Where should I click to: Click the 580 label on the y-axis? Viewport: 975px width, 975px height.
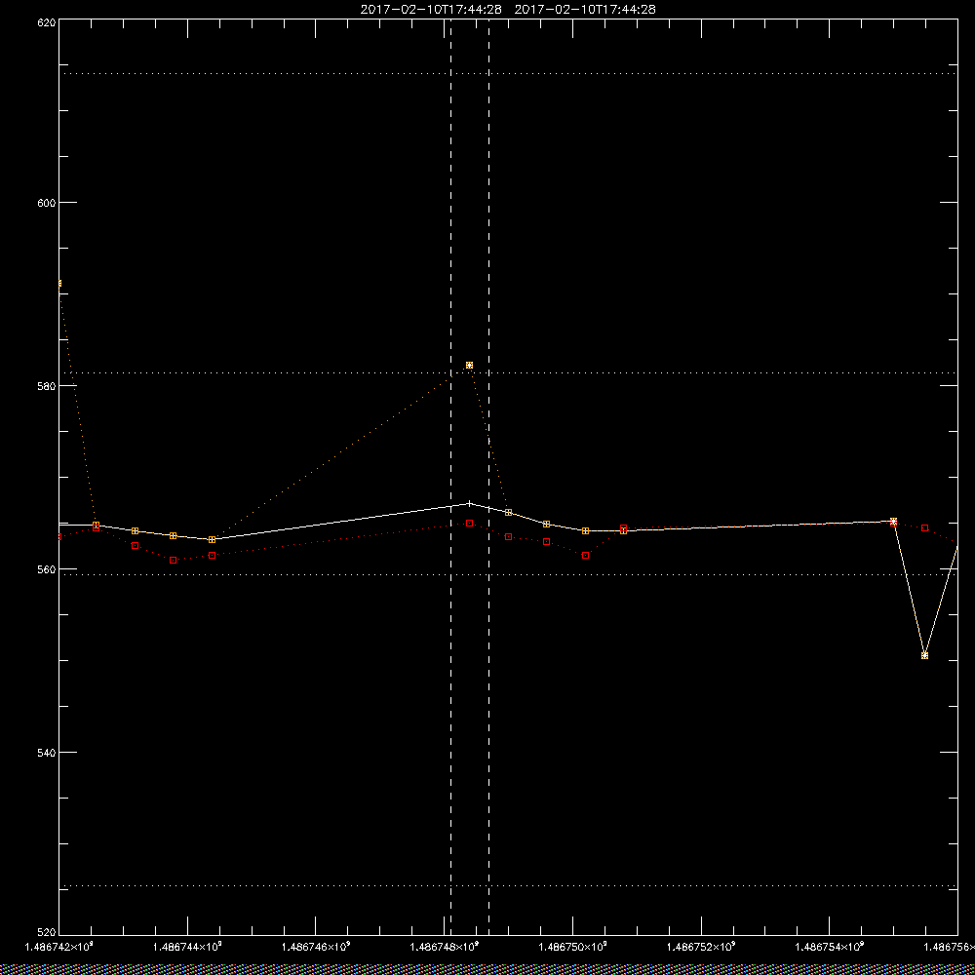(47, 385)
